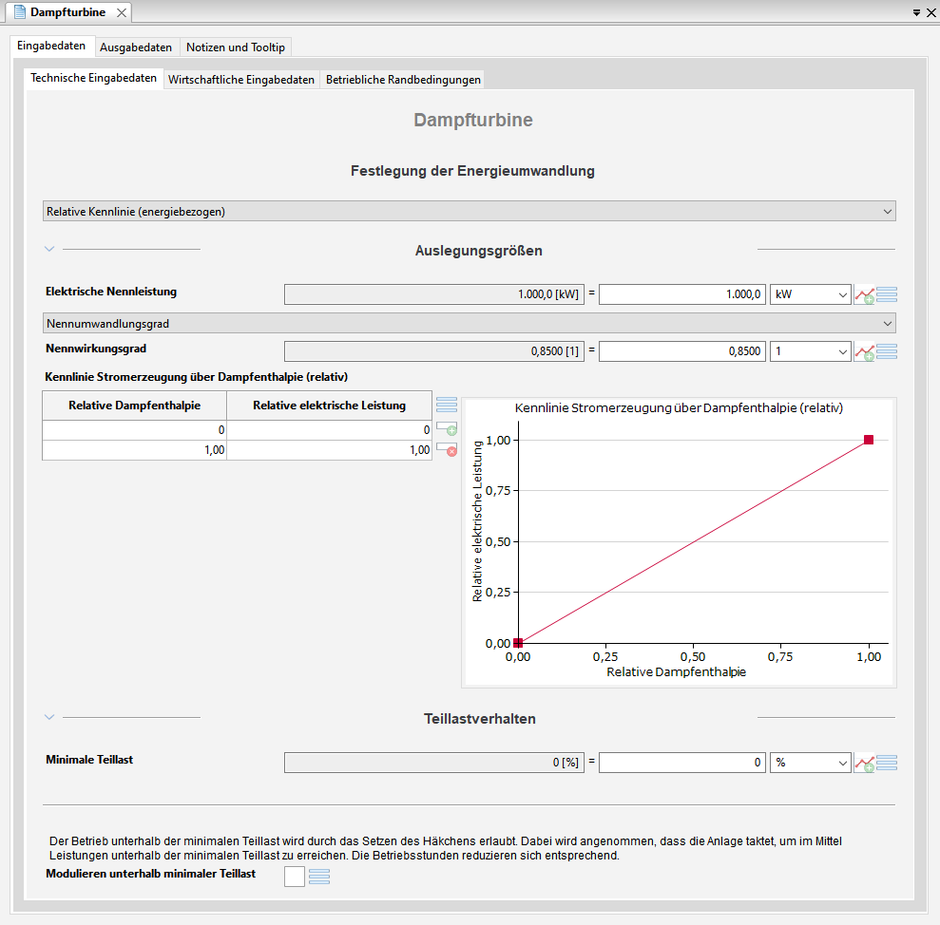Delete a row from the Kennlinie table
Screen dimensions: 940x925
(447, 449)
